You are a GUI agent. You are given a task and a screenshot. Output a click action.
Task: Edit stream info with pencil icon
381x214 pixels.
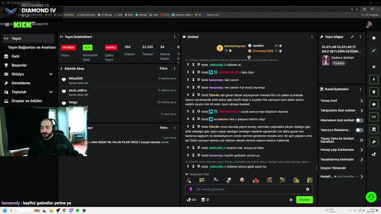point(352,37)
